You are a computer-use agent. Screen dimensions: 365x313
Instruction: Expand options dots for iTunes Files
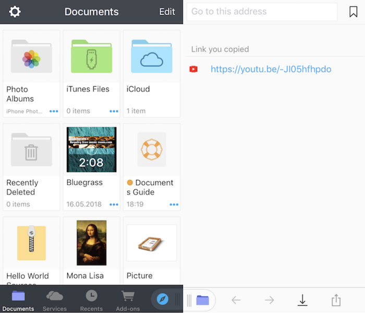click(114, 111)
